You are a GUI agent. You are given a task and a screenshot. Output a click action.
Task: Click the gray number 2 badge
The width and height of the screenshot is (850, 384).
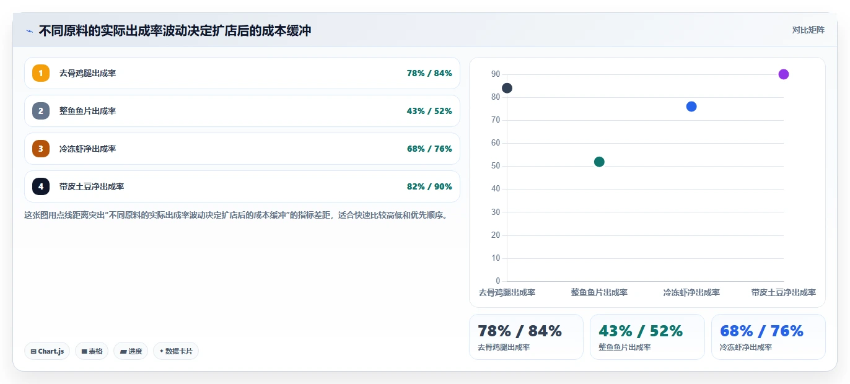pos(41,111)
